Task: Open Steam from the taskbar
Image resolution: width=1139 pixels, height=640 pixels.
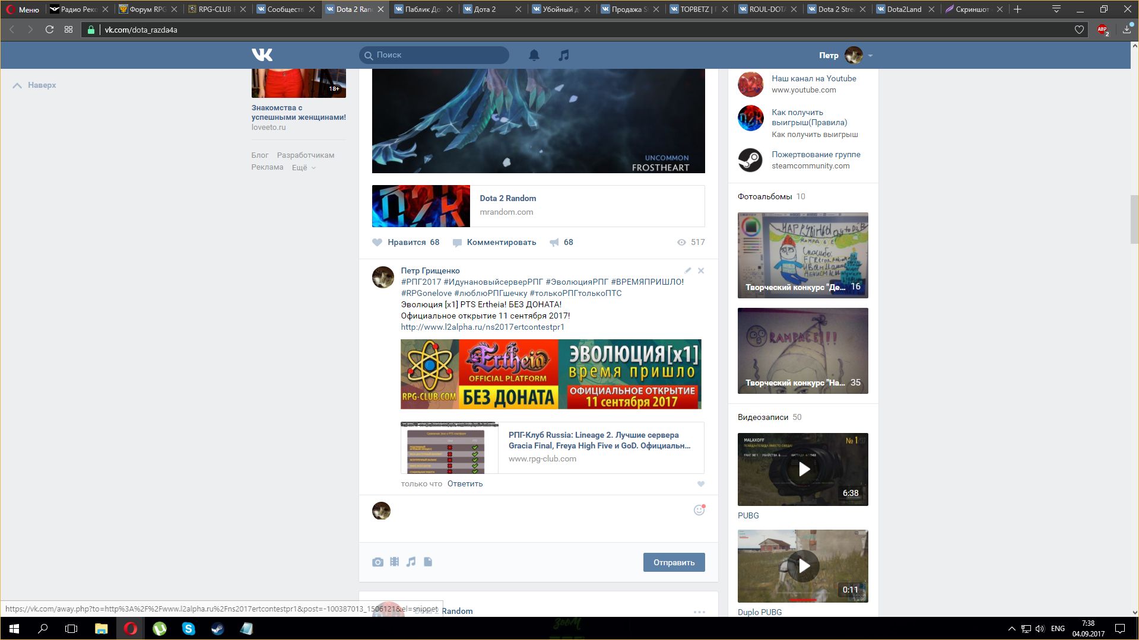Action: [x=217, y=629]
